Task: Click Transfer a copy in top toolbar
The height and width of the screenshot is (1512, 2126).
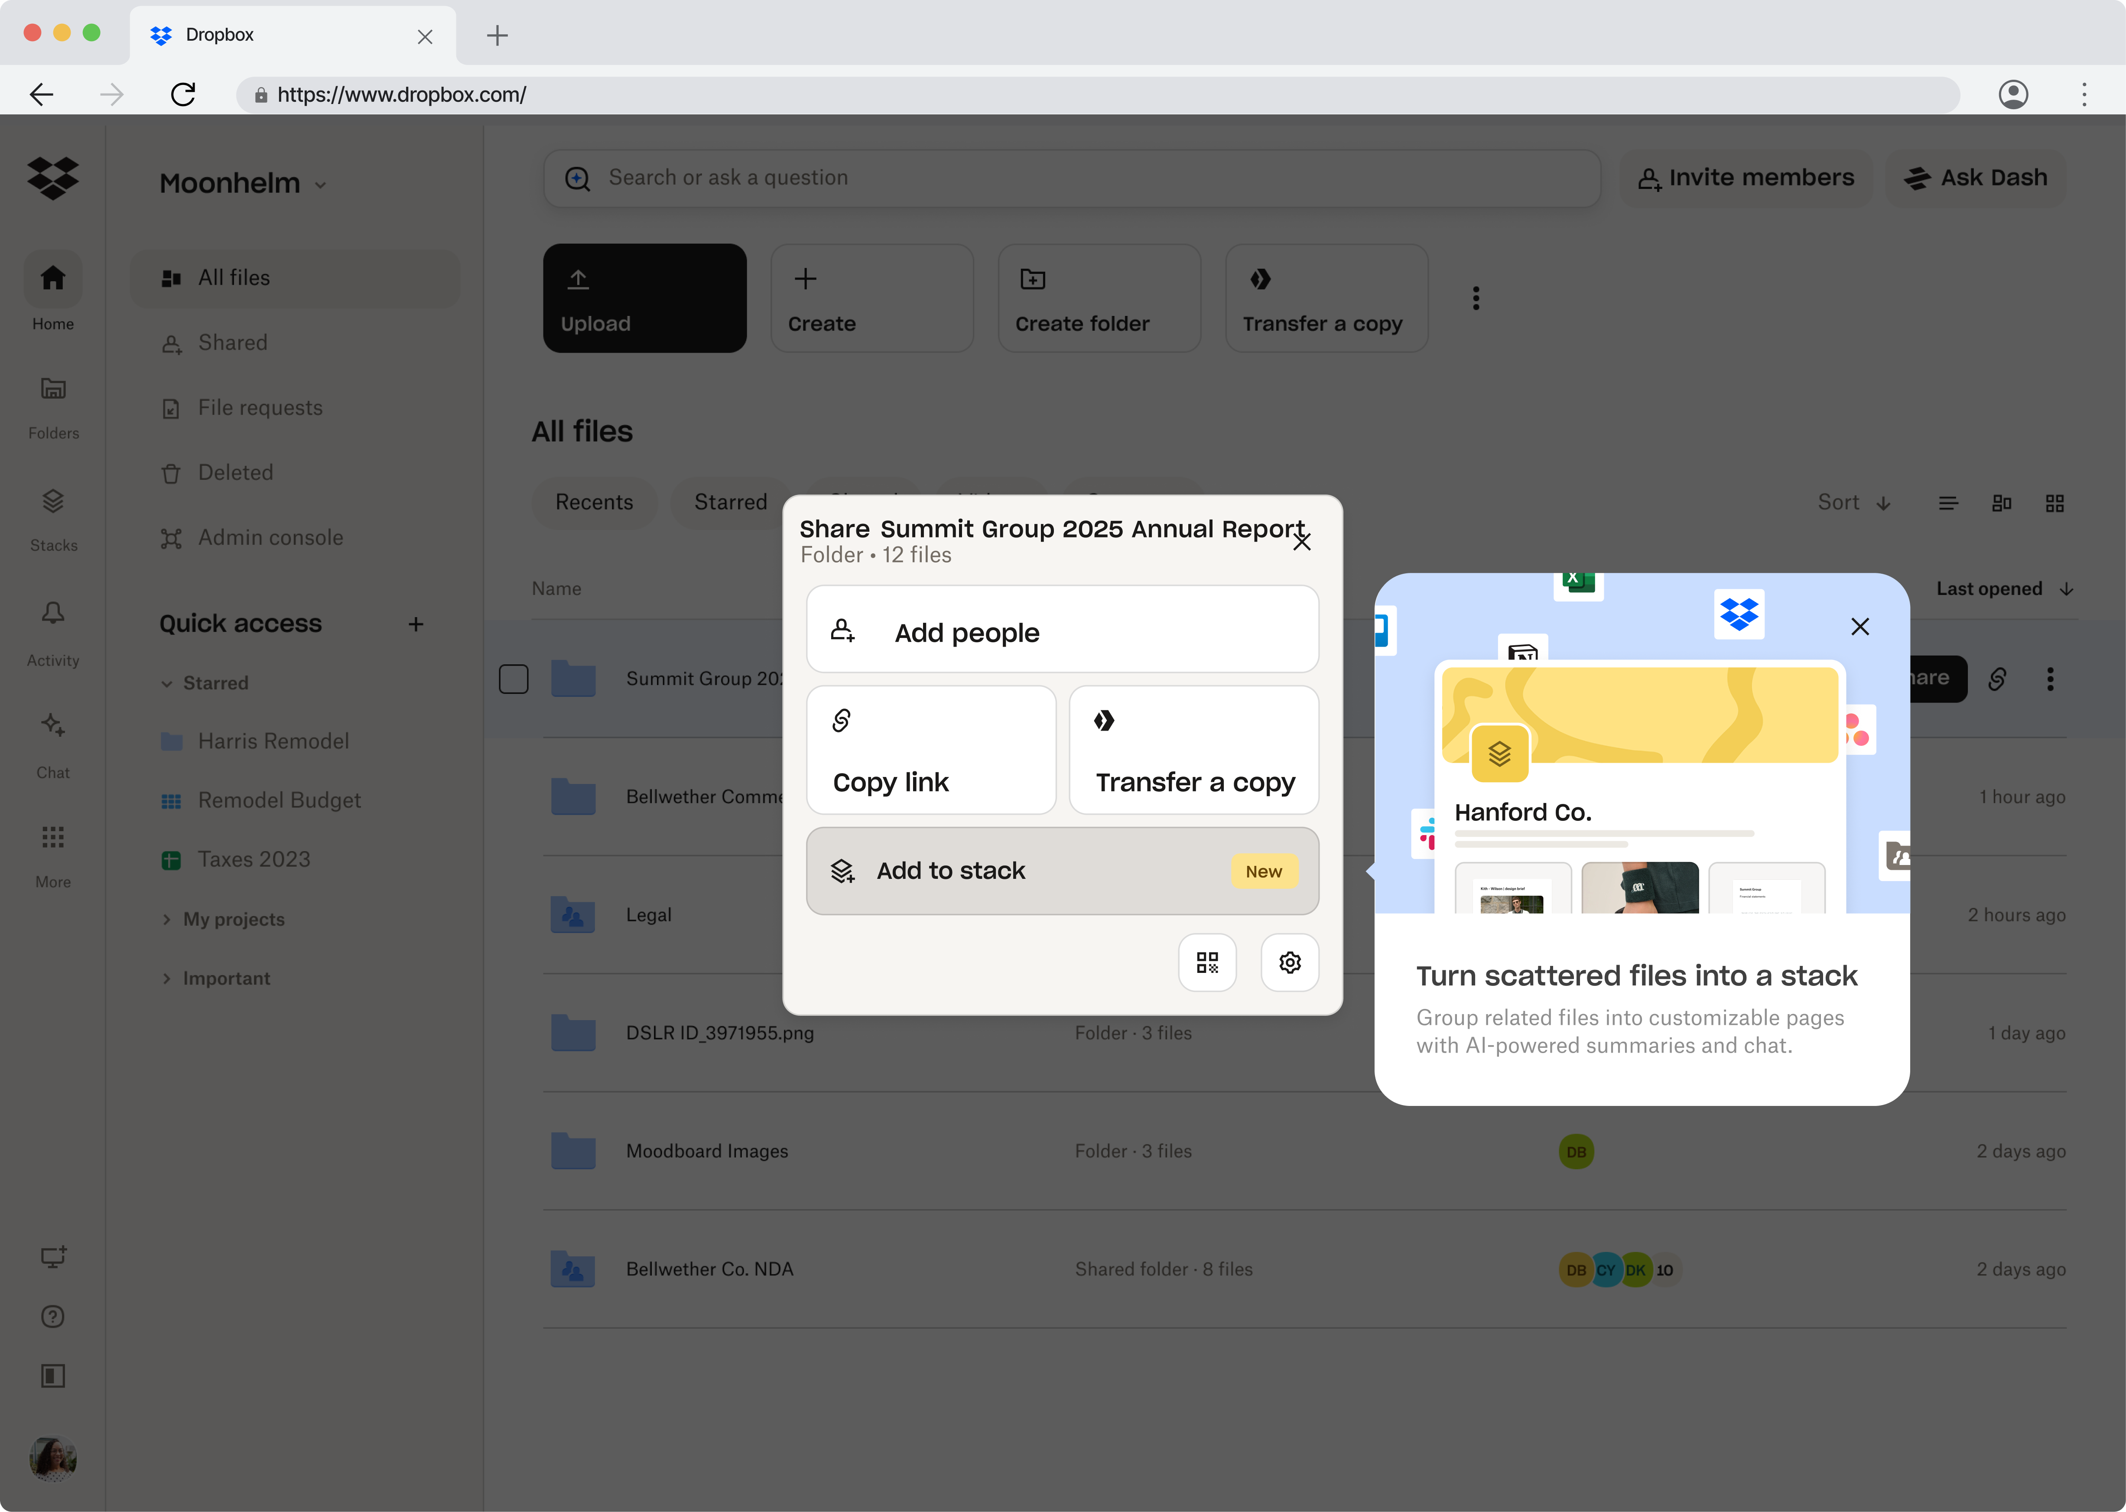Action: 1326,298
